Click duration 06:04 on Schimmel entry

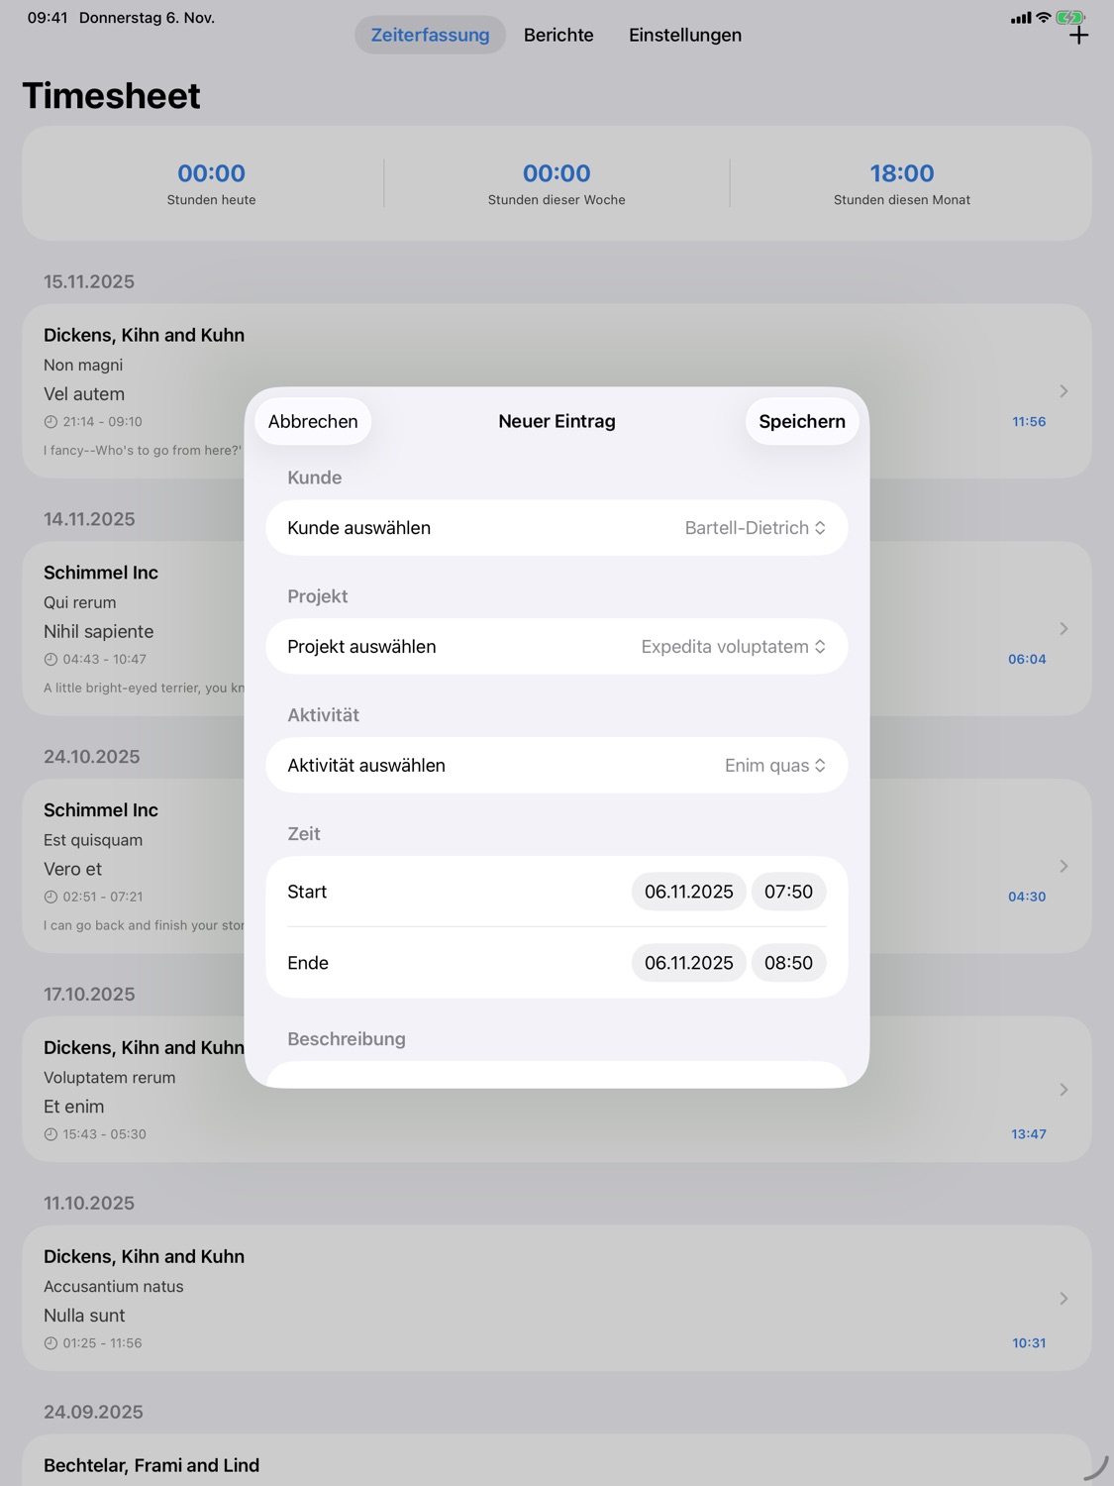point(1027,660)
